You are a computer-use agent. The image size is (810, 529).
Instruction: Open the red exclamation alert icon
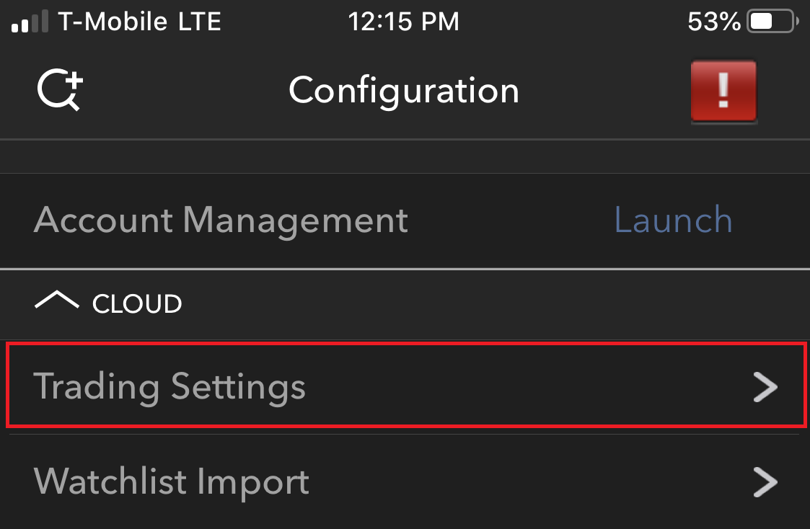[723, 92]
